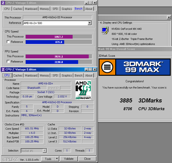
Task: Click the AMD K6-III 3DNow! logo
Action: [83, 90]
